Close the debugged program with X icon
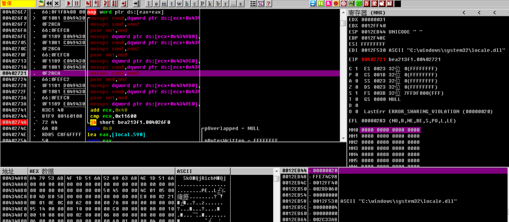Viewport: 509px width, 222px height. 57,4
